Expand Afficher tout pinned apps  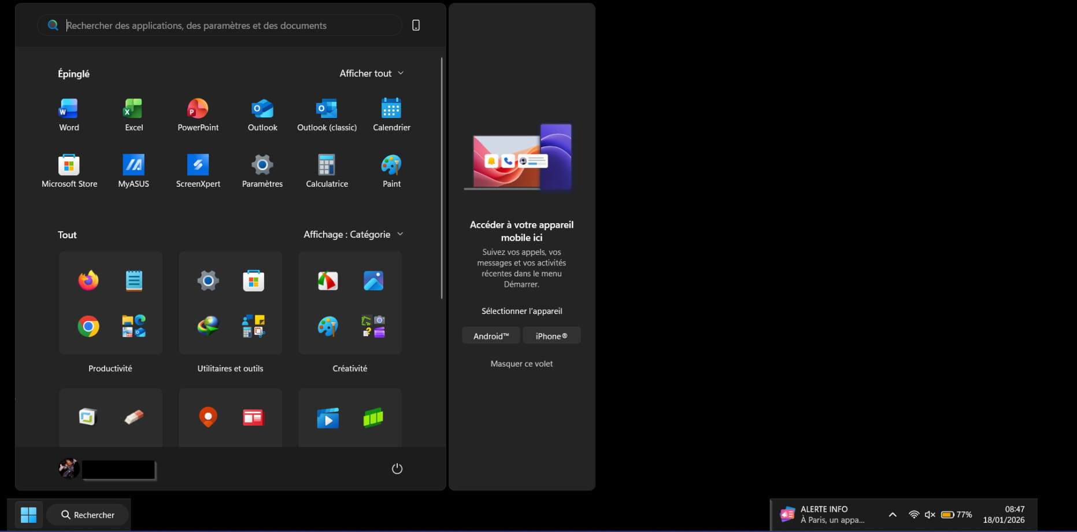pos(371,73)
